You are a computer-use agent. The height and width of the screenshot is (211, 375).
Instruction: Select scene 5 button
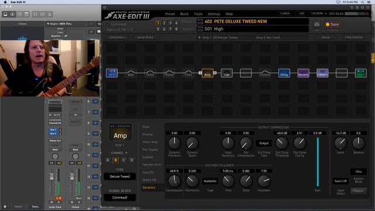[158, 29]
